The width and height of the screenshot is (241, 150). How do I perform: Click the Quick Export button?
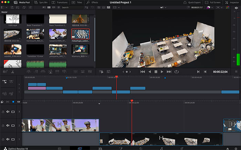[192, 2]
